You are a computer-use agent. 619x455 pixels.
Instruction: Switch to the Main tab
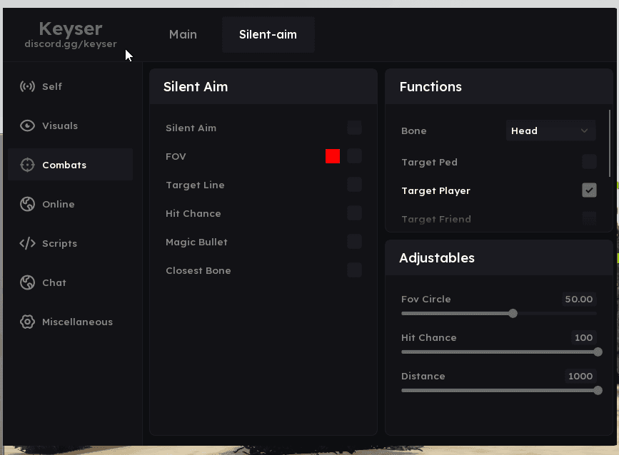(x=183, y=34)
